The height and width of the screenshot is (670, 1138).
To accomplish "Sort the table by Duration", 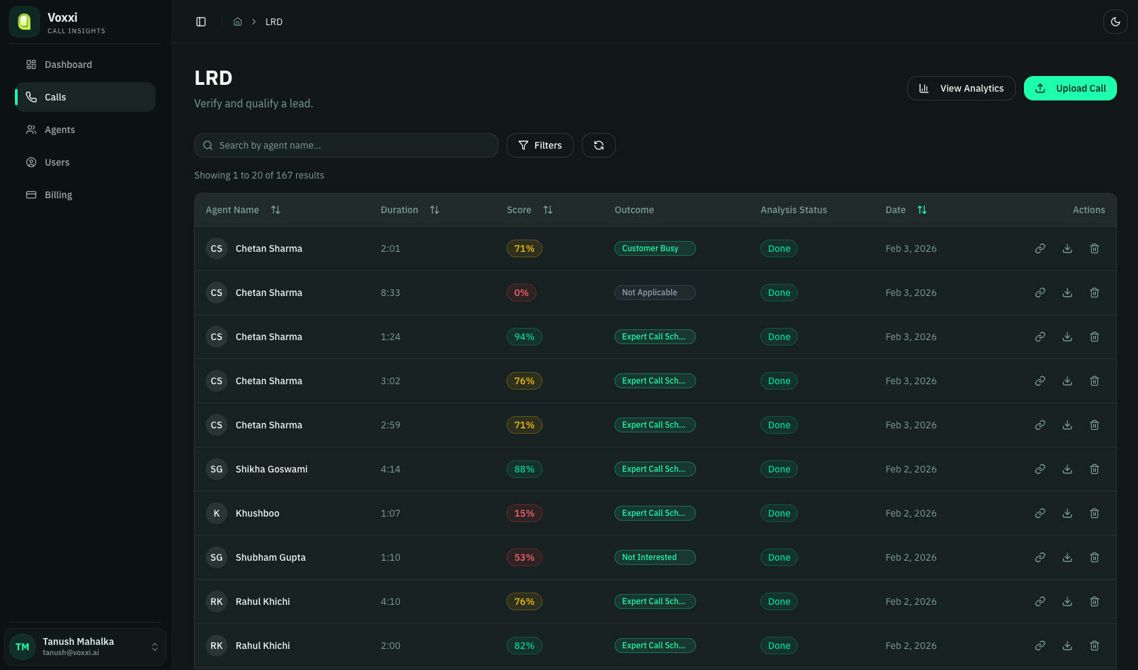I will point(434,210).
